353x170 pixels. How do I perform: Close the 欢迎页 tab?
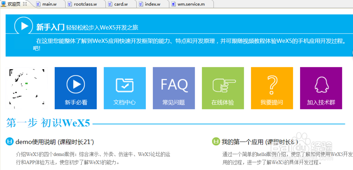(25, 4)
